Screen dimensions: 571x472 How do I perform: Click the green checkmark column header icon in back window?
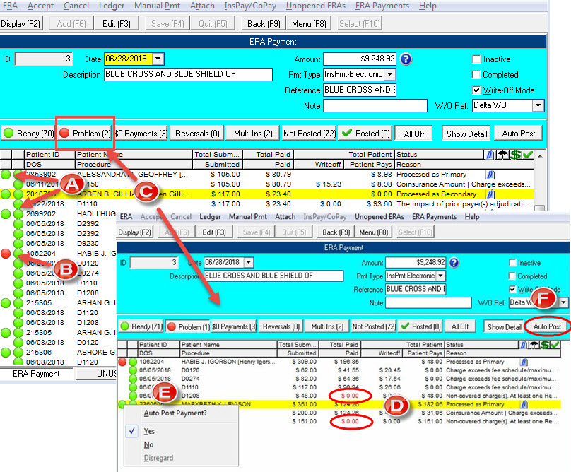[528, 155]
